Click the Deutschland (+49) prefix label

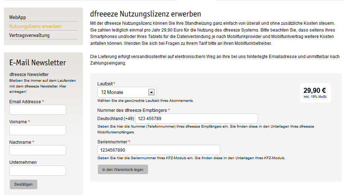click(x=116, y=119)
